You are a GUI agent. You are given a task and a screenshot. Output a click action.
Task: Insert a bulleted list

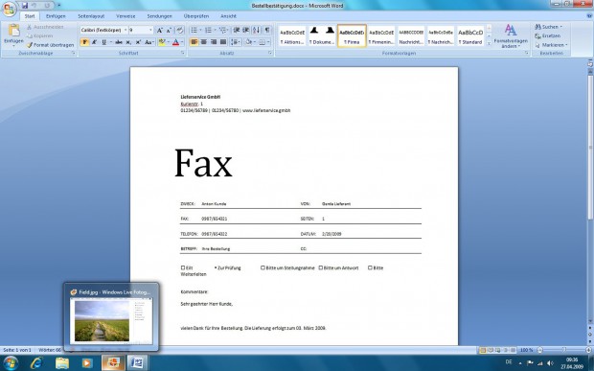pos(194,30)
